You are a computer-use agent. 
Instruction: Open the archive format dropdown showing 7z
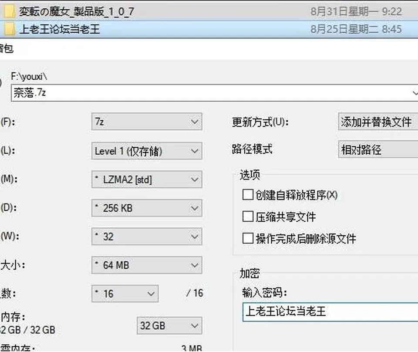click(147, 122)
